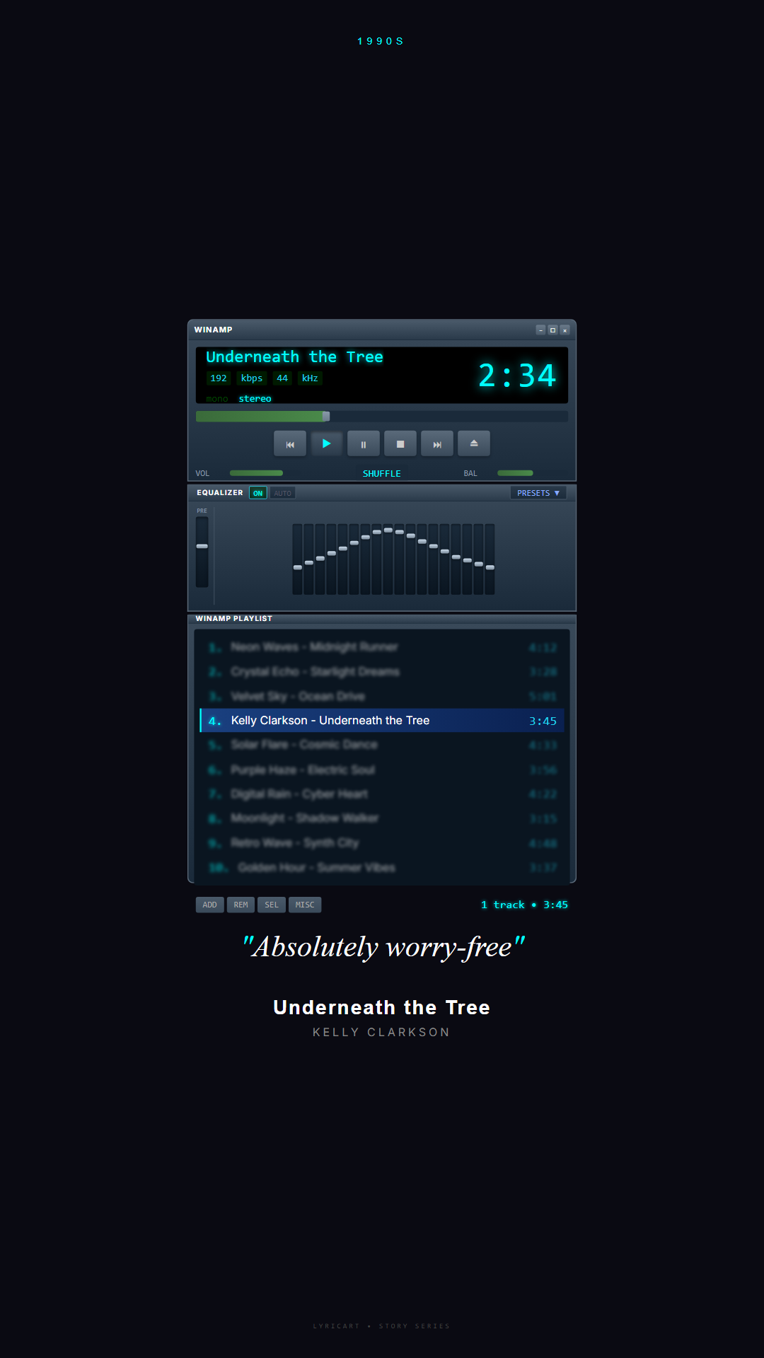Select Golden Hour - Summer Vibes track
The width and height of the screenshot is (764, 1358).
click(x=382, y=868)
